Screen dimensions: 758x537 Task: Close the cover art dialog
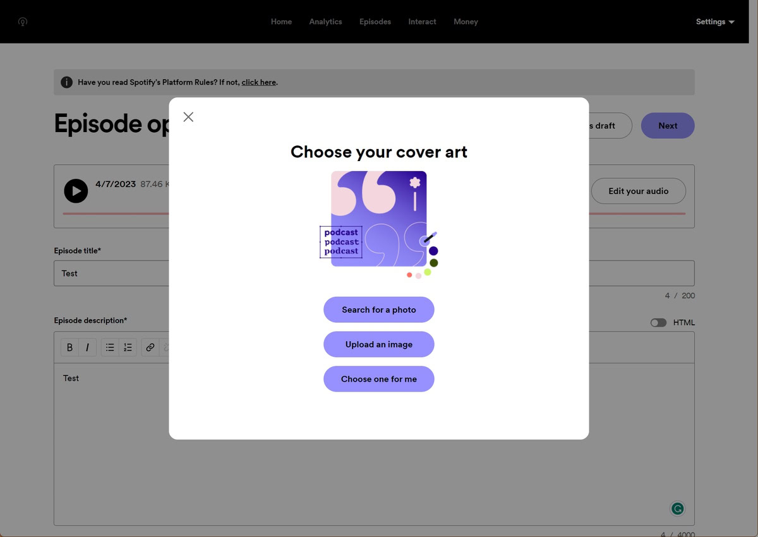(188, 117)
